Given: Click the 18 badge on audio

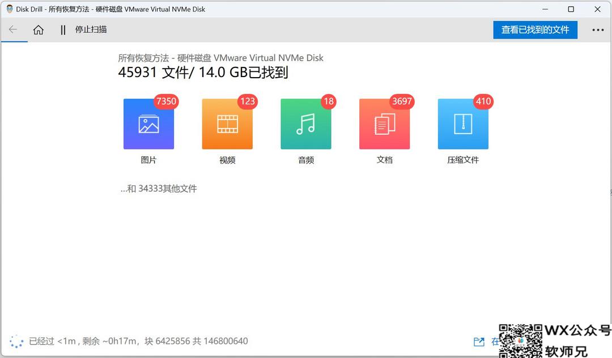Looking at the screenshot, I should 329,101.
